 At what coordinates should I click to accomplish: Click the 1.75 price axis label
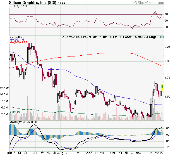coord(167,78)
